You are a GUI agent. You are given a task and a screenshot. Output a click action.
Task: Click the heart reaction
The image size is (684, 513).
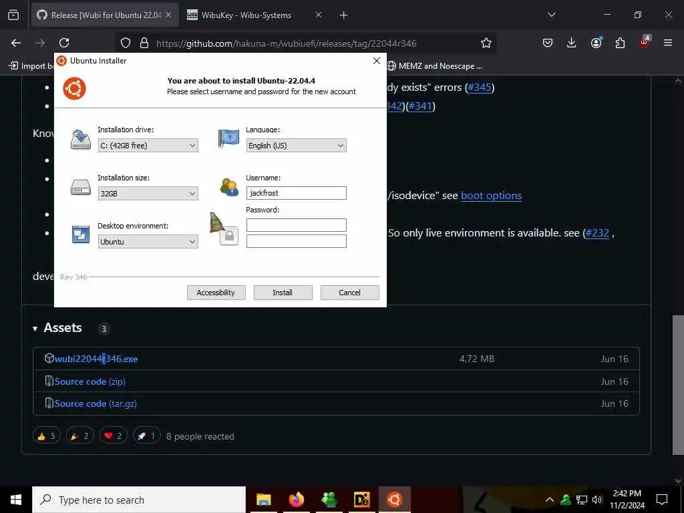coord(114,436)
